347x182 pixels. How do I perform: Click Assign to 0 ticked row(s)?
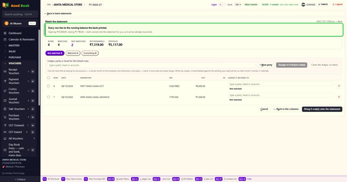291,65
